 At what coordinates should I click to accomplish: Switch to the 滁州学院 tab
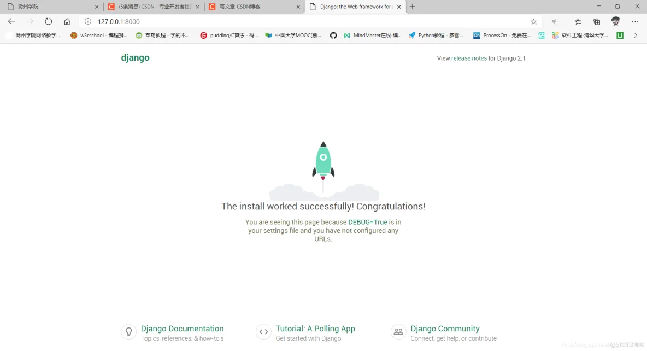point(52,7)
